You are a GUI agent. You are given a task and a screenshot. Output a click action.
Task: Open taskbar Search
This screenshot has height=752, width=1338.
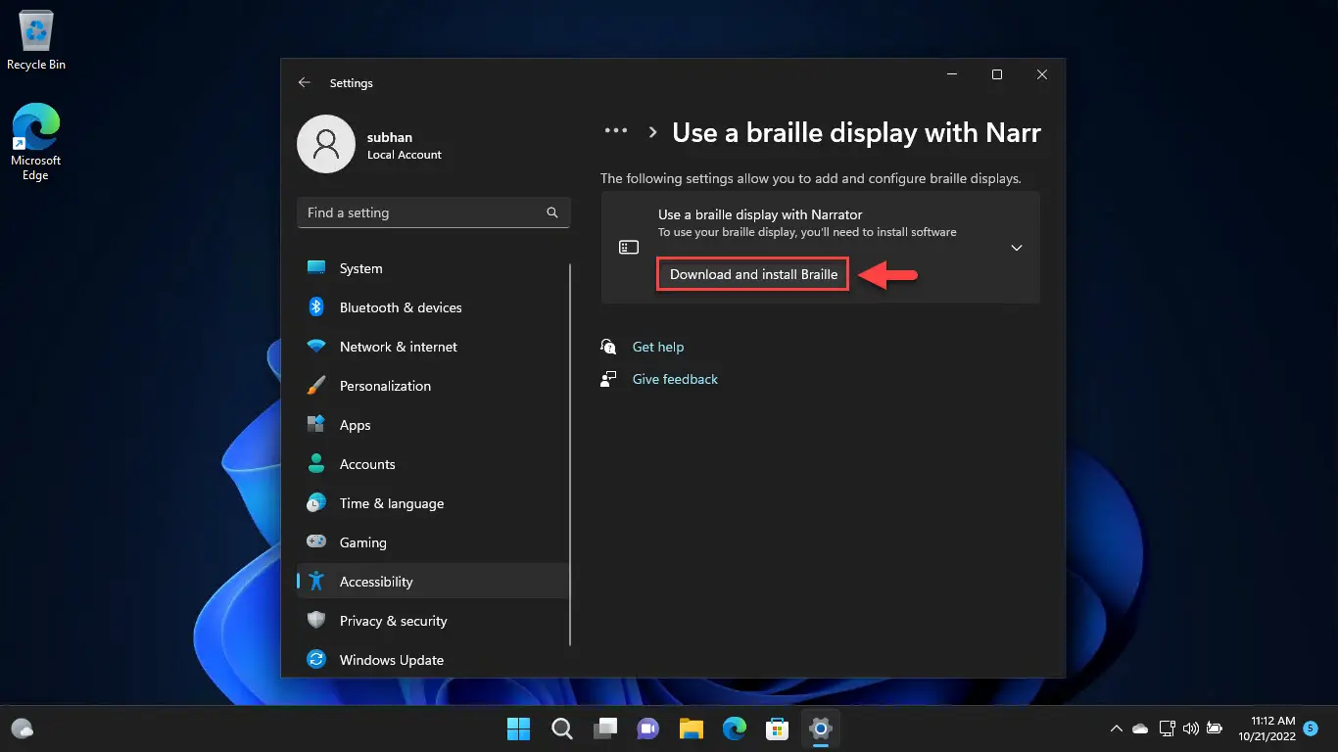[562, 728]
